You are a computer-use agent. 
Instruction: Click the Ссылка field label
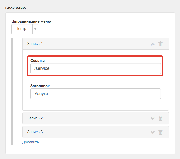(x=37, y=61)
